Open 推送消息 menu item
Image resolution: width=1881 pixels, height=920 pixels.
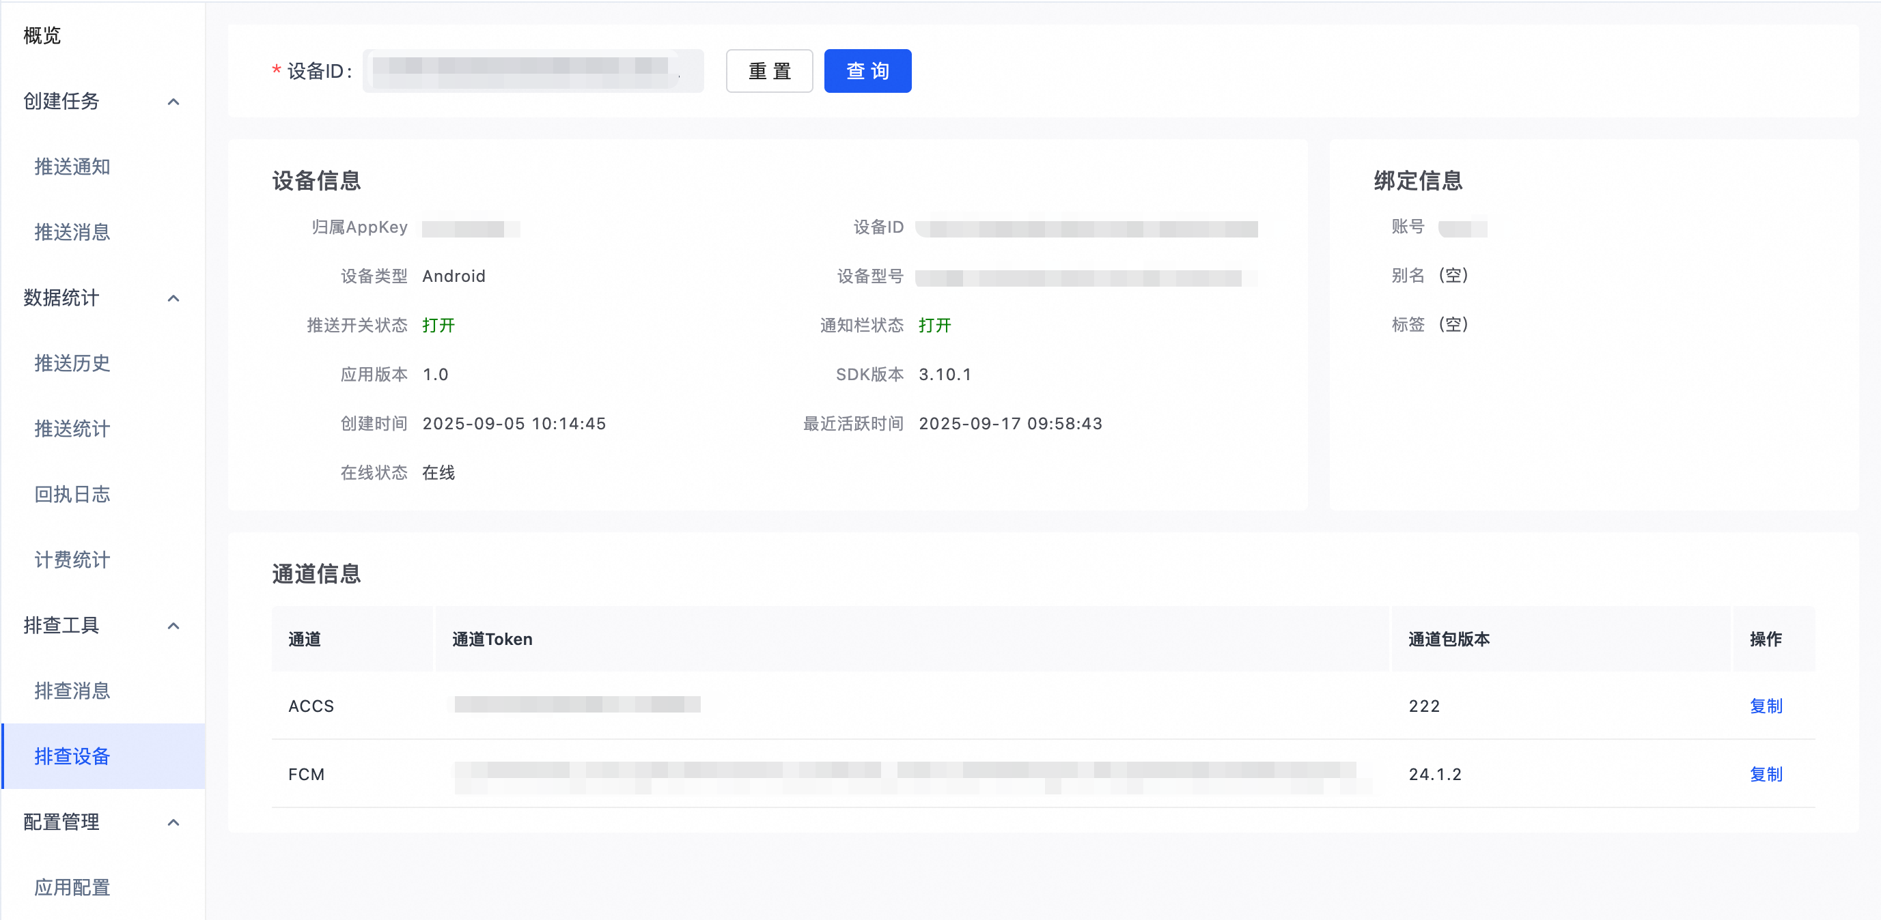point(72,232)
